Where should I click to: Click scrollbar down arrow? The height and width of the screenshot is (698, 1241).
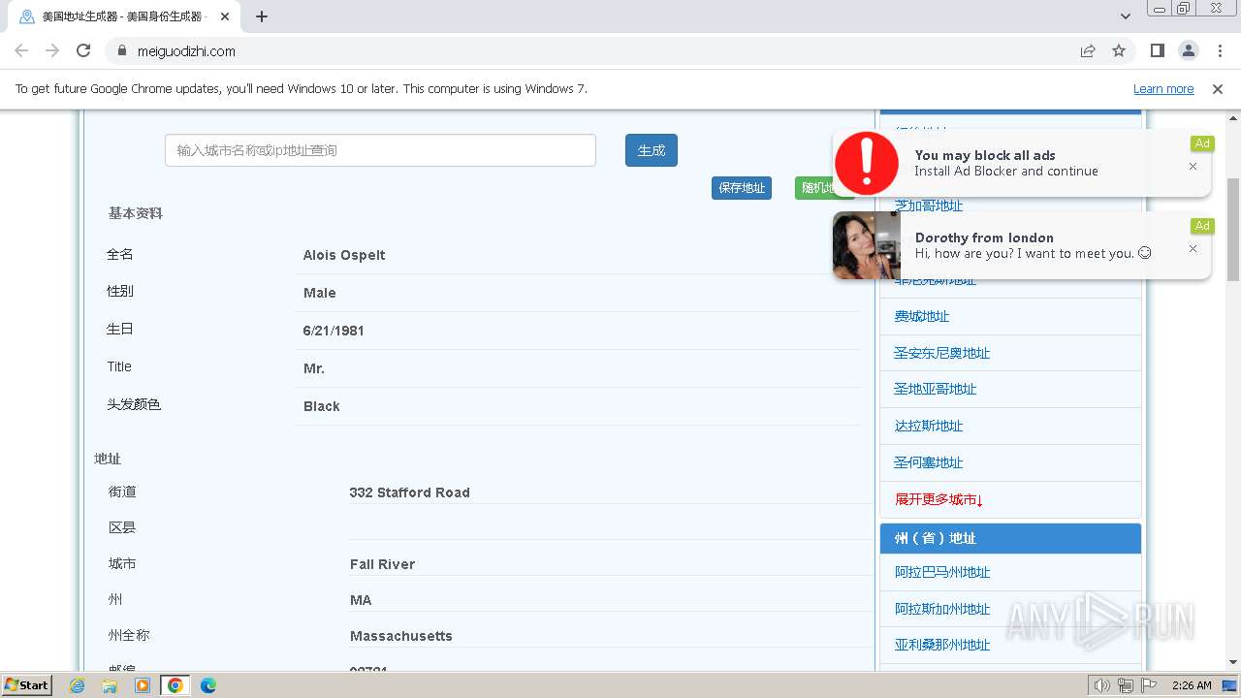(1233, 662)
